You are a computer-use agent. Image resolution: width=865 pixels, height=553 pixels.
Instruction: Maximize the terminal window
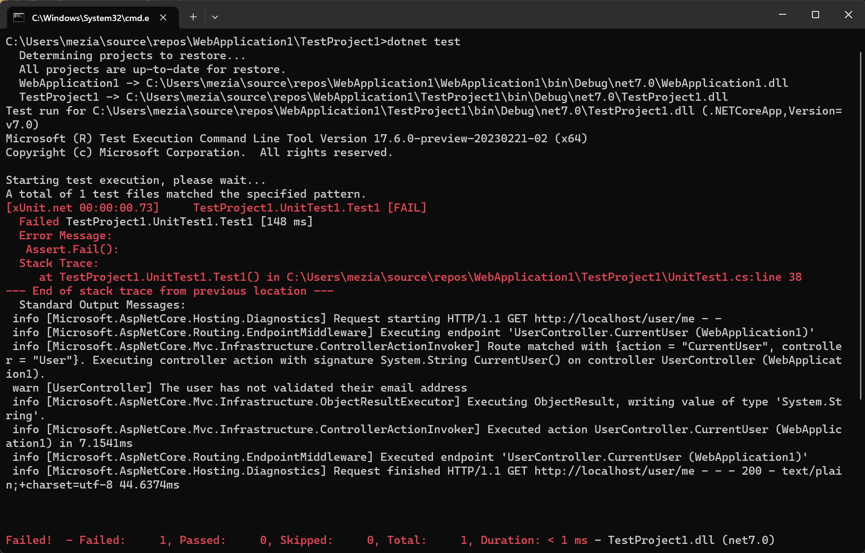815,15
